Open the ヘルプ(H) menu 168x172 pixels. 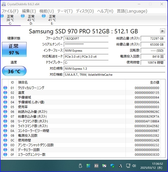105,11
